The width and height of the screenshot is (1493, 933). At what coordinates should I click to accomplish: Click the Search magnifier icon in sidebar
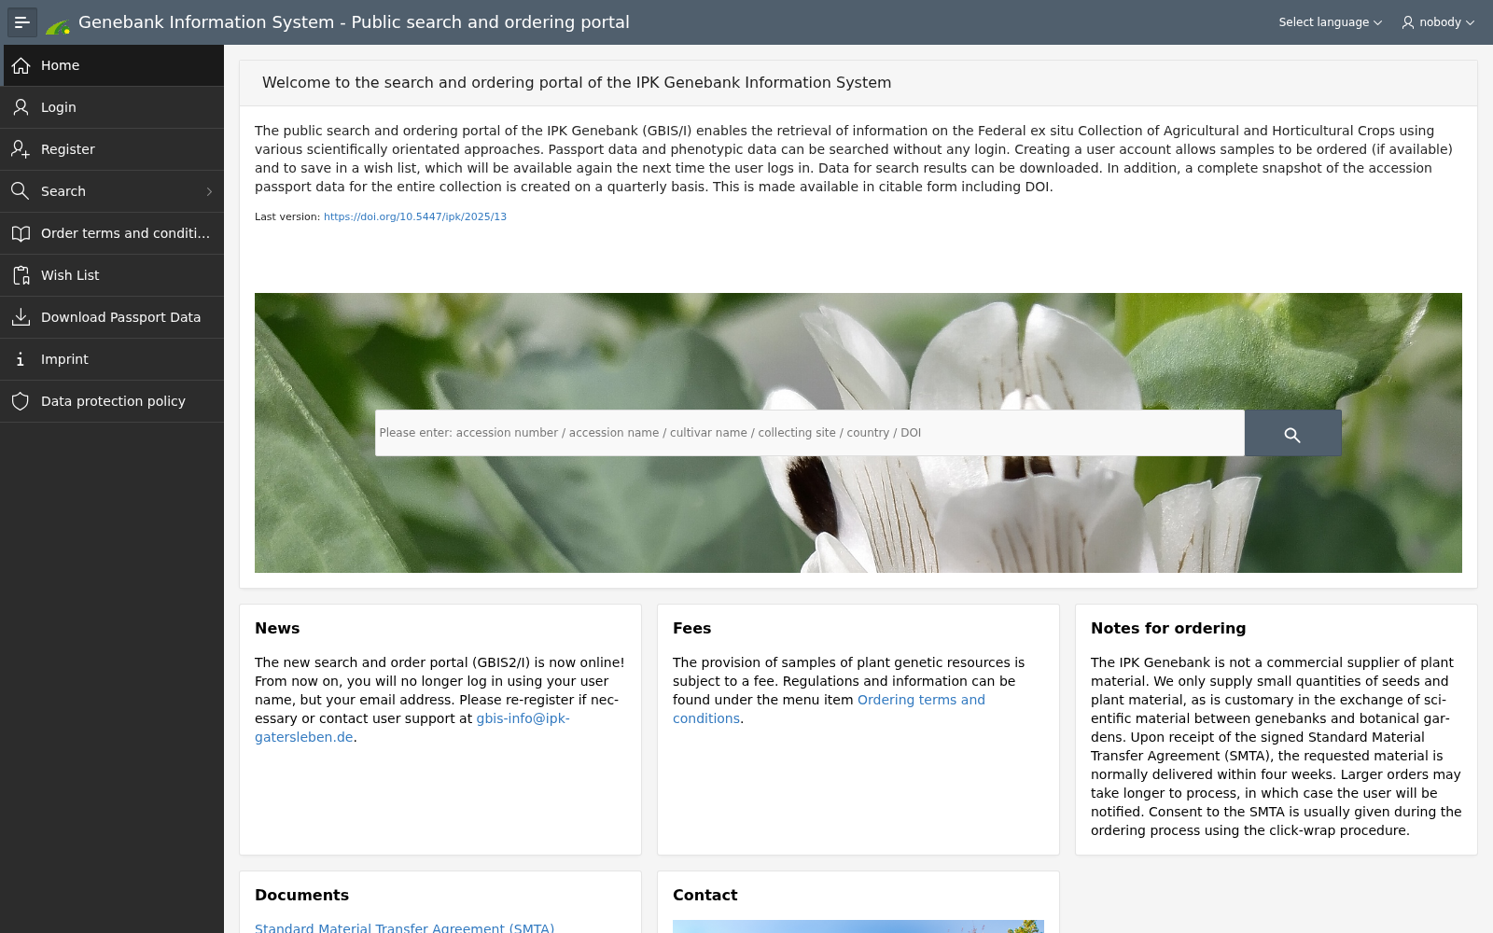coord(21,191)
